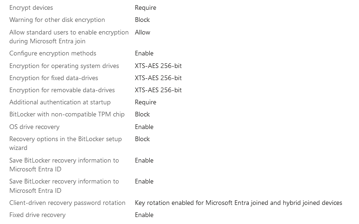Screen dimensions: 359x224
Task: Click the key rotation enabled value text
Action: 239,203
